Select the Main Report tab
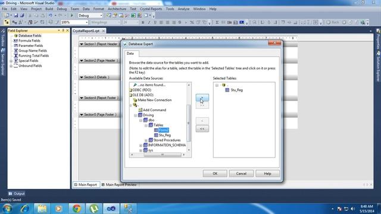The width and height of the screenshot is (381, 214). point(86,185)
